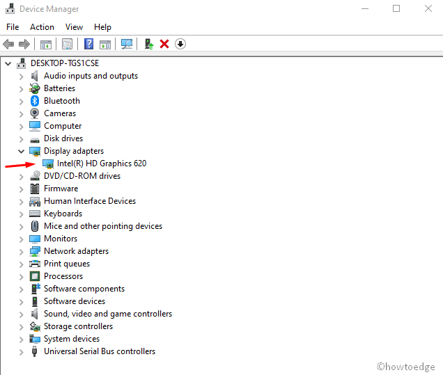
Task: Expand the Computer chevron
Action: click(x=21, y=127)
